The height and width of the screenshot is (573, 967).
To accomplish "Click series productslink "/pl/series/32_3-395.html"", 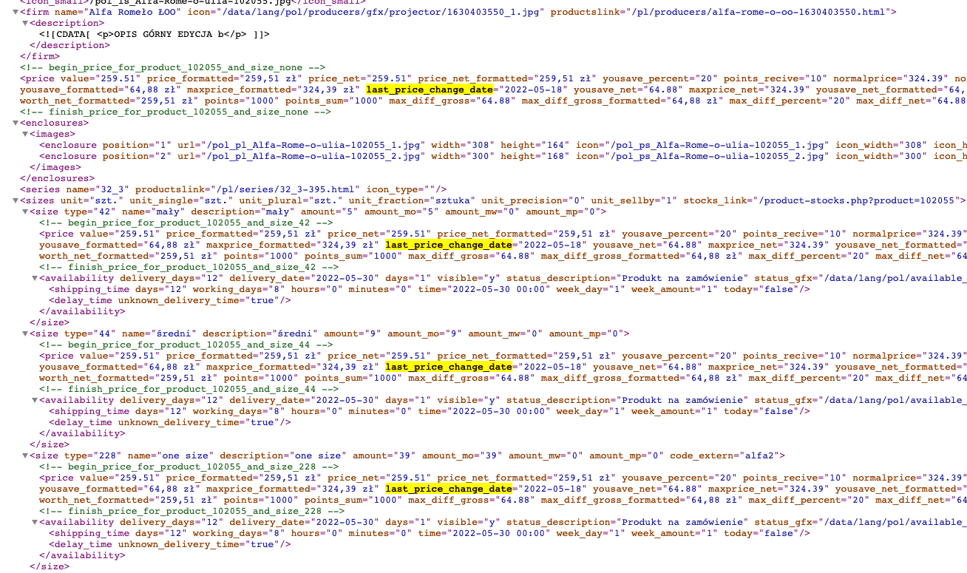I will pos(286,189).
